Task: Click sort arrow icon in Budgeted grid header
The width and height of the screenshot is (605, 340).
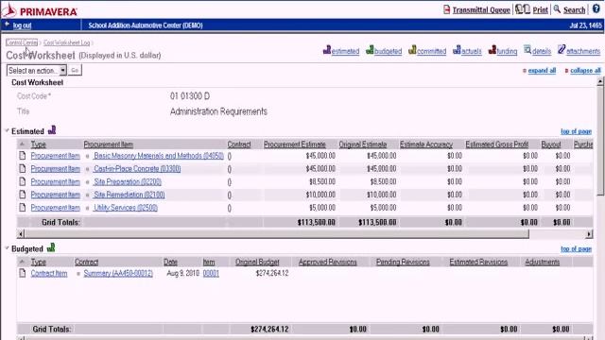Action: click(x=22, y=262)
